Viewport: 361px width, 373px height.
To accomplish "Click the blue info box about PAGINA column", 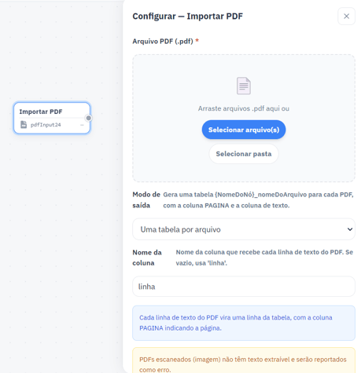I will 244,323.
